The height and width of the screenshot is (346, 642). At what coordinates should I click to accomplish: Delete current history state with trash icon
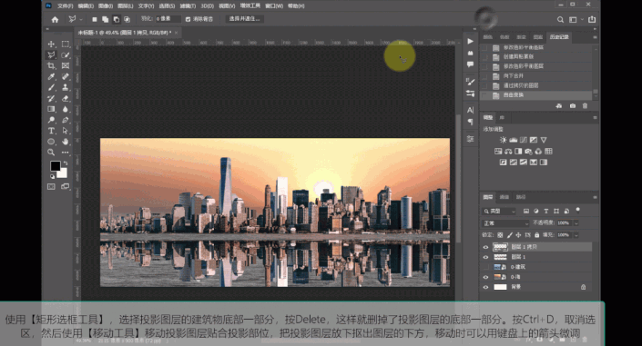point(585,106)
